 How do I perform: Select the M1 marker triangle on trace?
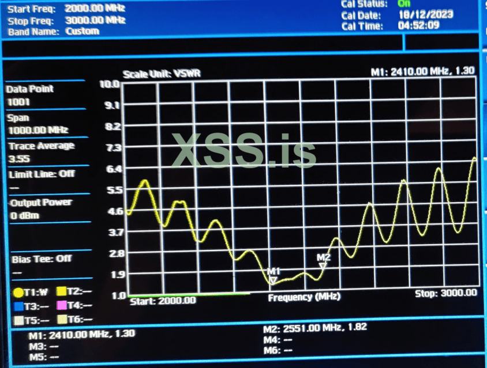273,280
